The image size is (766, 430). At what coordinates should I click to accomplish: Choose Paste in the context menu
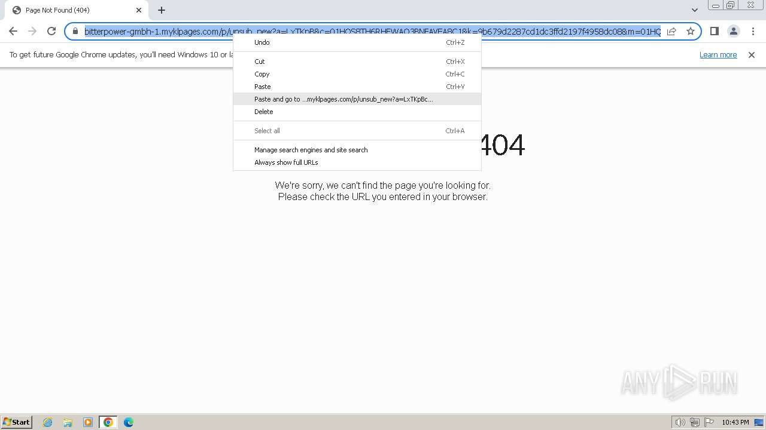(357, 87)
